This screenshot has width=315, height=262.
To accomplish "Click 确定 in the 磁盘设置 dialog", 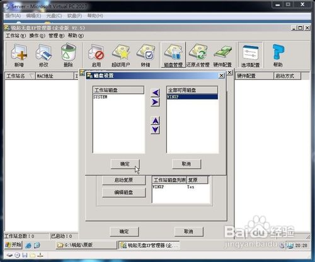I will tap(125, 164).
